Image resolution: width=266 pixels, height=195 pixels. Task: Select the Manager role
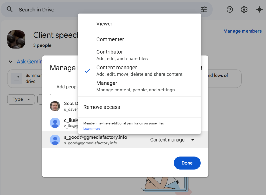click(x=107, y=83)
